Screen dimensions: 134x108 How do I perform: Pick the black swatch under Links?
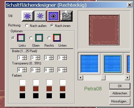pyautogui.click(x=22, y=96)
